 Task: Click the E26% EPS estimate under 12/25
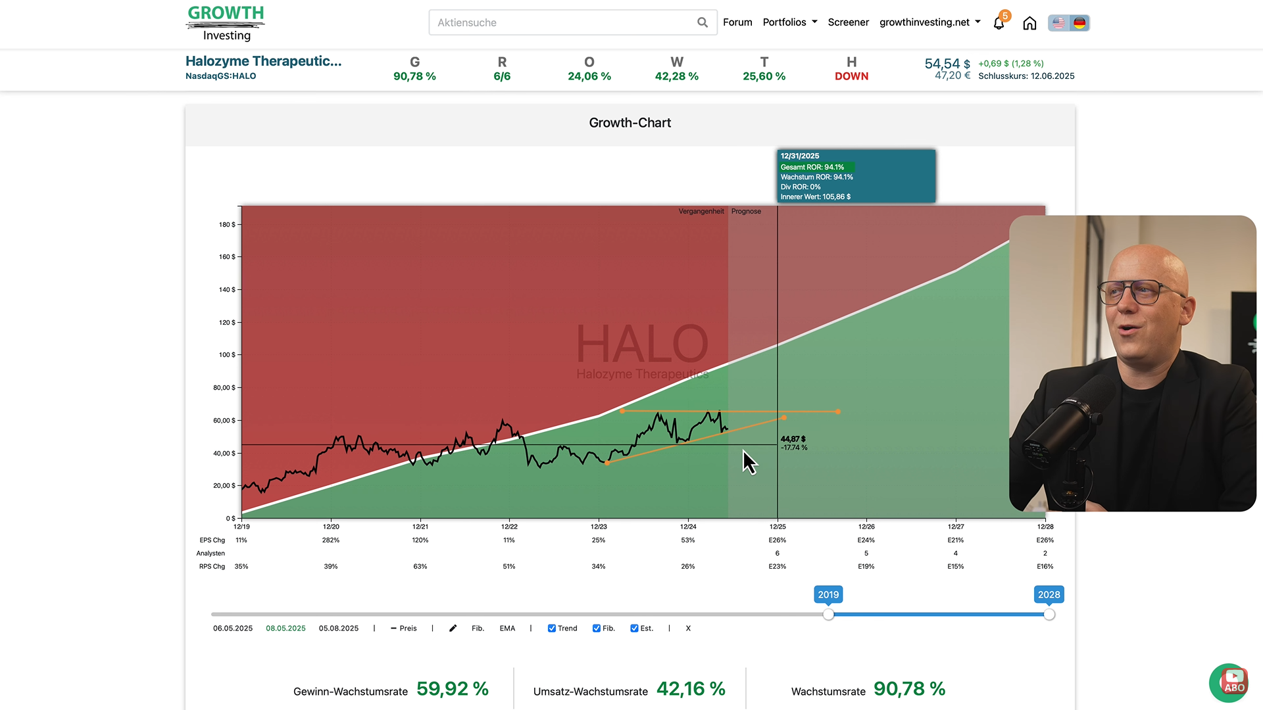pos(778,540)
